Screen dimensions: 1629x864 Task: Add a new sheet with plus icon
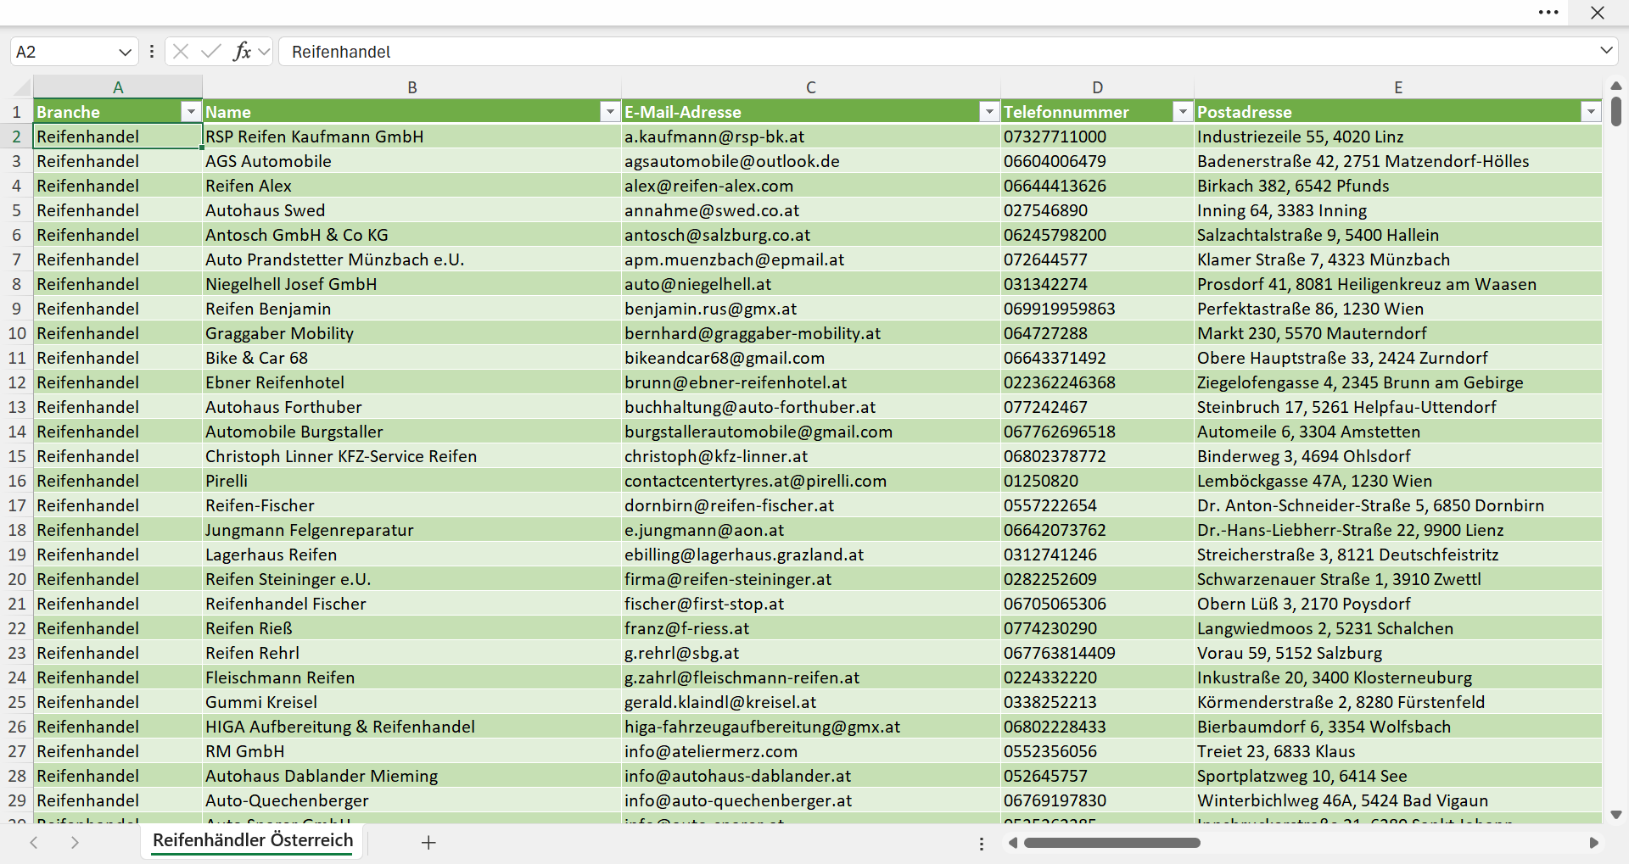(x=428, y=842)
